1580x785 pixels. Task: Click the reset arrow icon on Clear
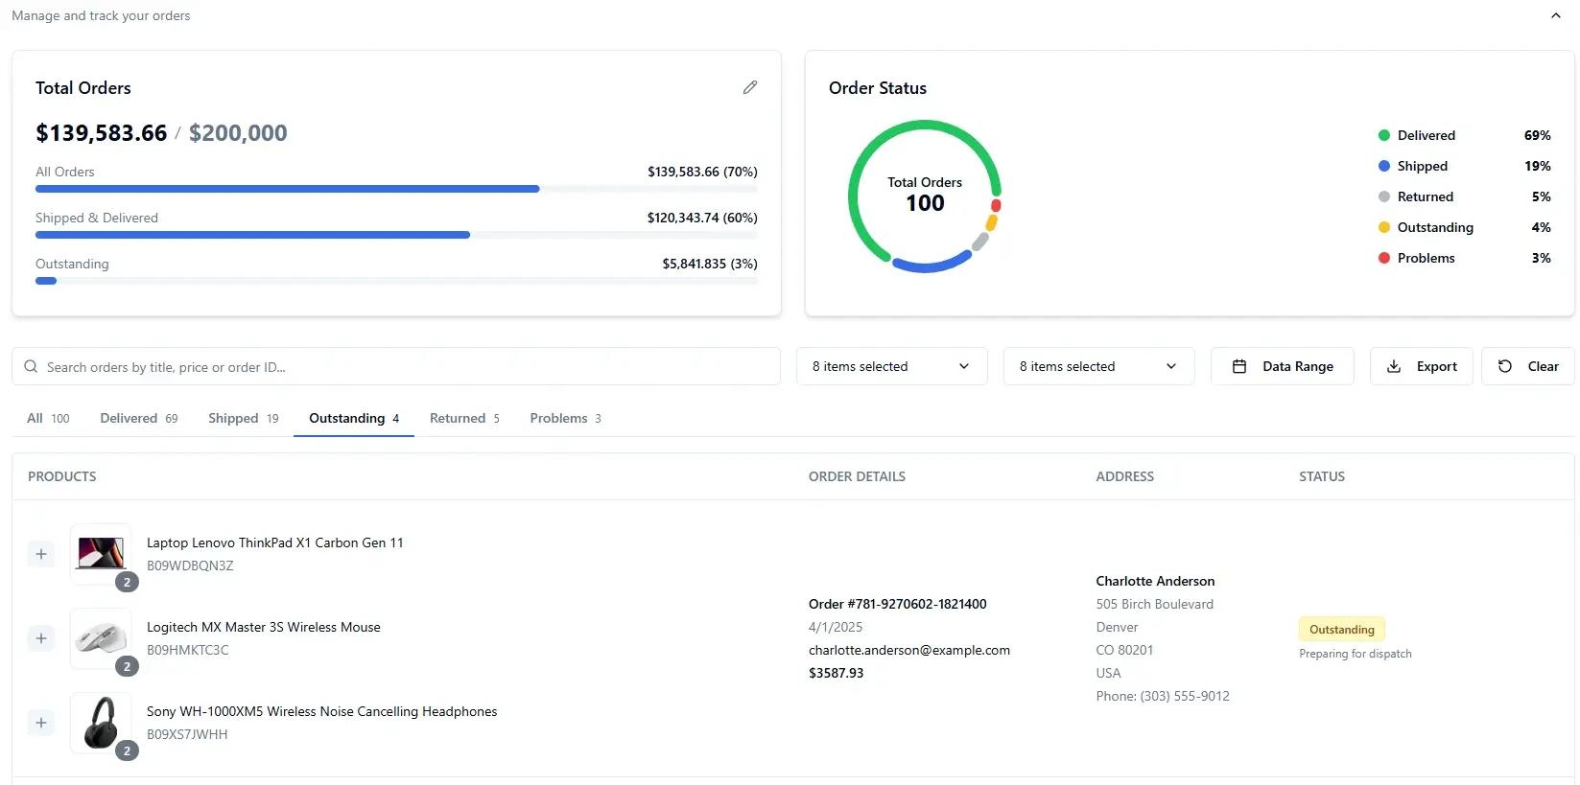pyautogui.click(x=1505, y=366)
